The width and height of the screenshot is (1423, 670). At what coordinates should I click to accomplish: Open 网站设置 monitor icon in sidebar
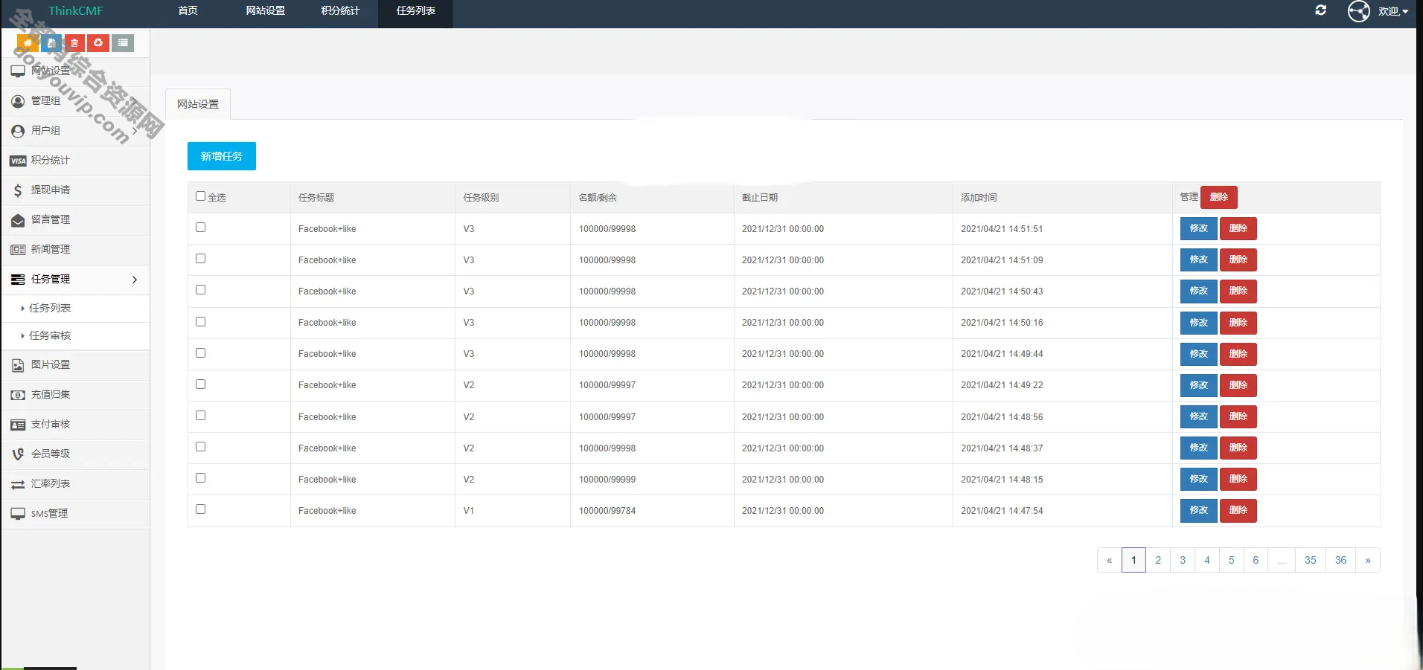18,71
